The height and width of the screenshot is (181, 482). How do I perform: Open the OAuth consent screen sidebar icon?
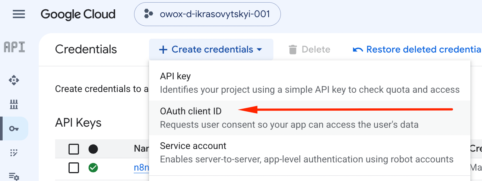[14, 152]
